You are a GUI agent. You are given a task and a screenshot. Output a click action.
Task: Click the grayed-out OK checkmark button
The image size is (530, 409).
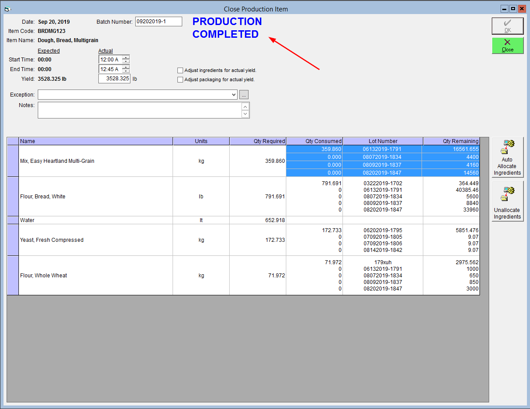pyautogui.click(x=508, y=26)
